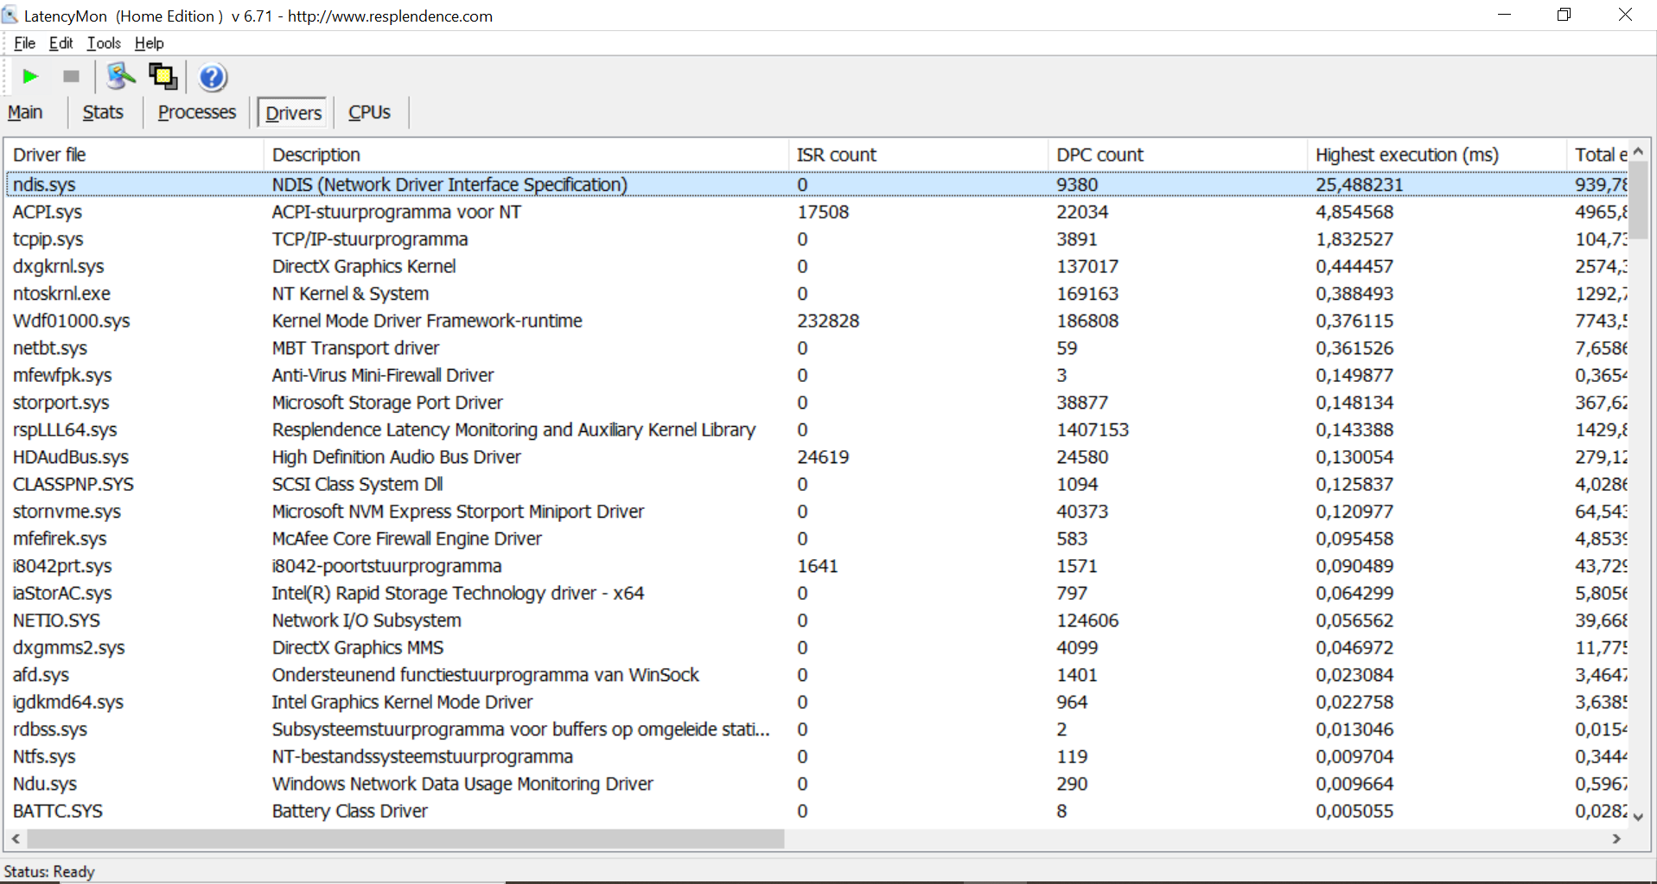This screenshot has width=1657, height=884.
Task: Select the igdkmd64.sys driver row
Action: coord(818,702)
